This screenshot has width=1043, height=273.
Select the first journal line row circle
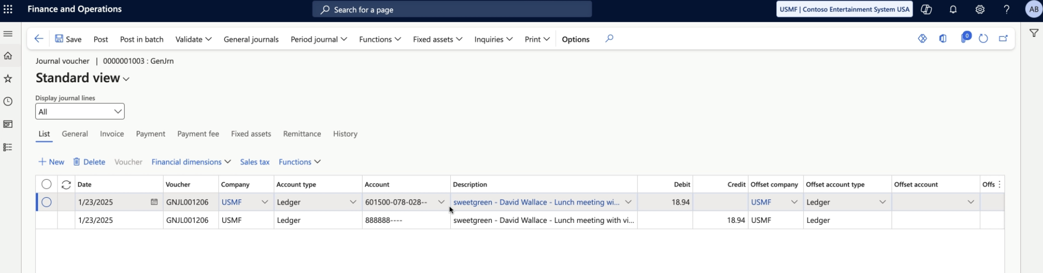coord(46,202)
